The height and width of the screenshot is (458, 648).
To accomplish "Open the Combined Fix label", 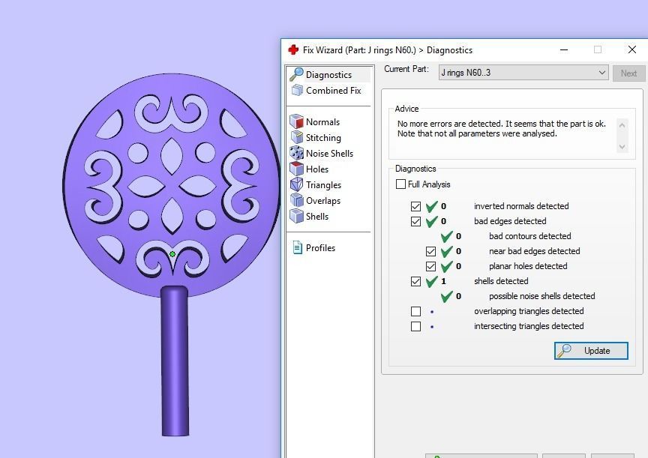I will (x=334, y=91).
